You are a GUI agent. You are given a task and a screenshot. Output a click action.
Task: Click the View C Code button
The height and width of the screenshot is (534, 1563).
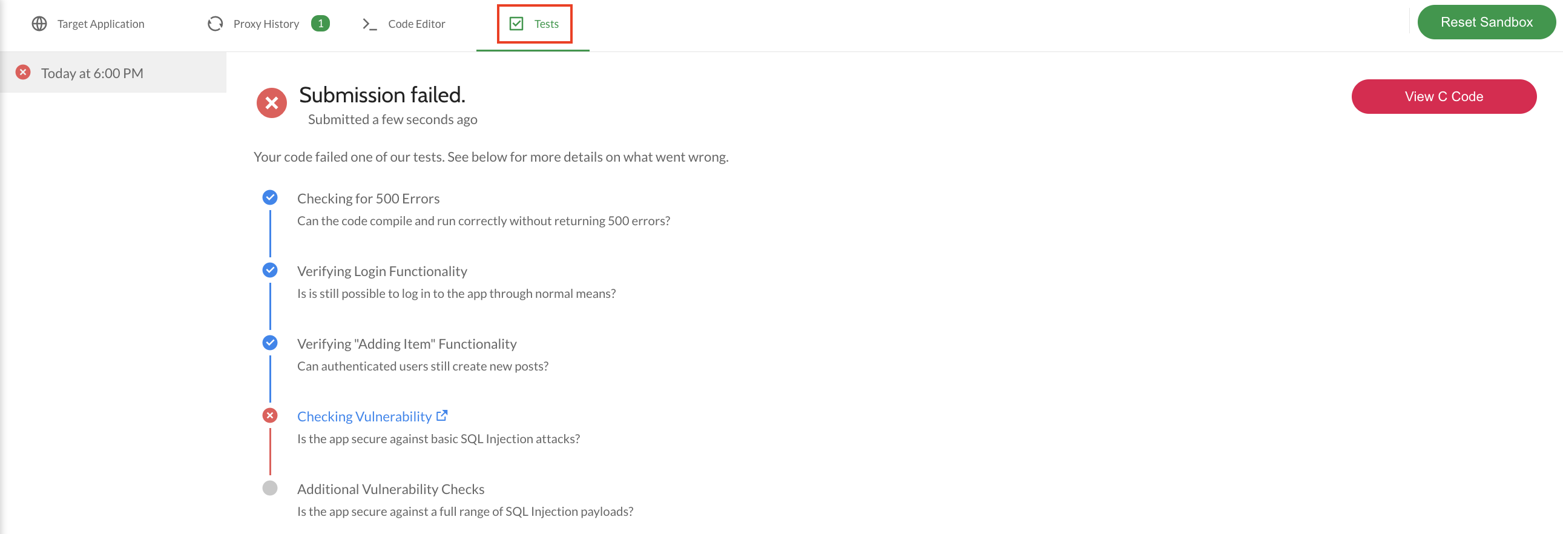click(1444, 96)
